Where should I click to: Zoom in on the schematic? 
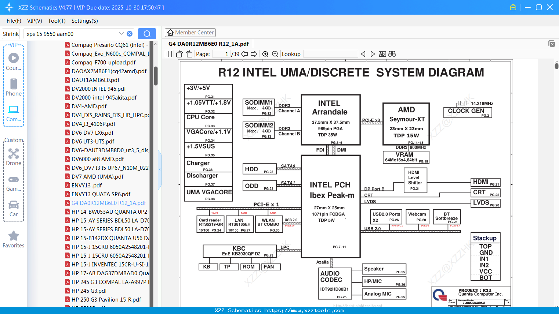(265, 54)
